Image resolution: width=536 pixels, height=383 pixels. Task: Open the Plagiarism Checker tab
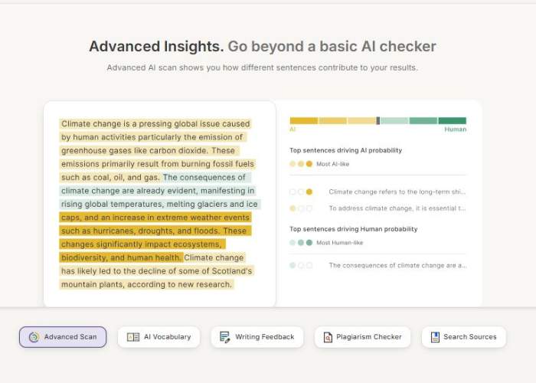coord(362,337)
